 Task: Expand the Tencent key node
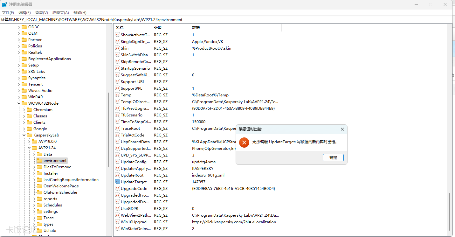pyautogui.click(x=19, y=84)
